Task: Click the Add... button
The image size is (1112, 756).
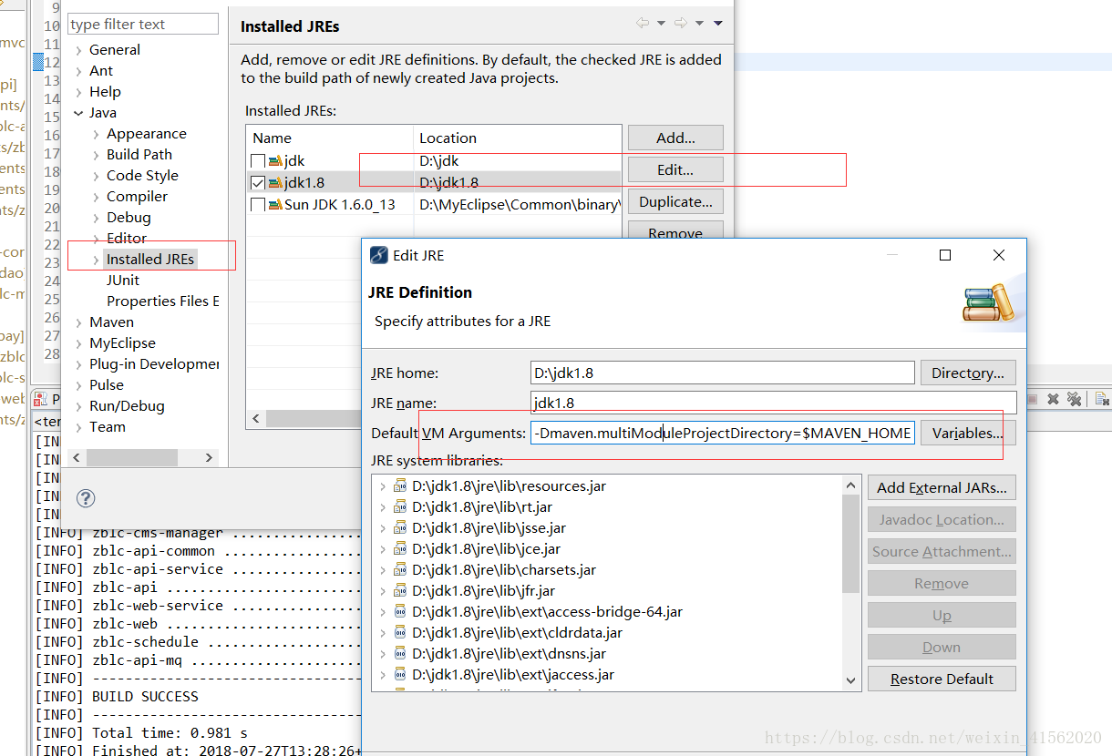Action: [675, 138]
